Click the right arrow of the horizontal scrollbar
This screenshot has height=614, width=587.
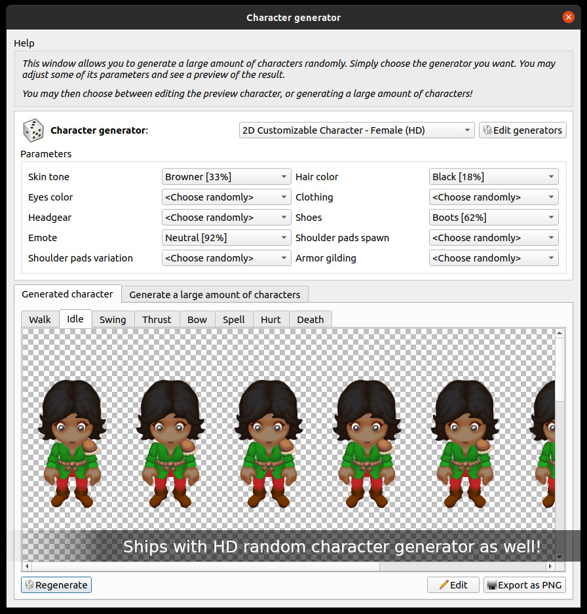pyautogui.click(x=550, y=566)
